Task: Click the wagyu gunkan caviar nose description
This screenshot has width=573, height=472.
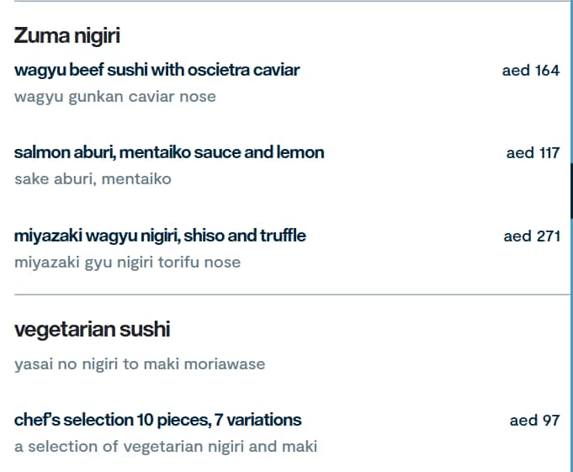Action: (114, 97)
